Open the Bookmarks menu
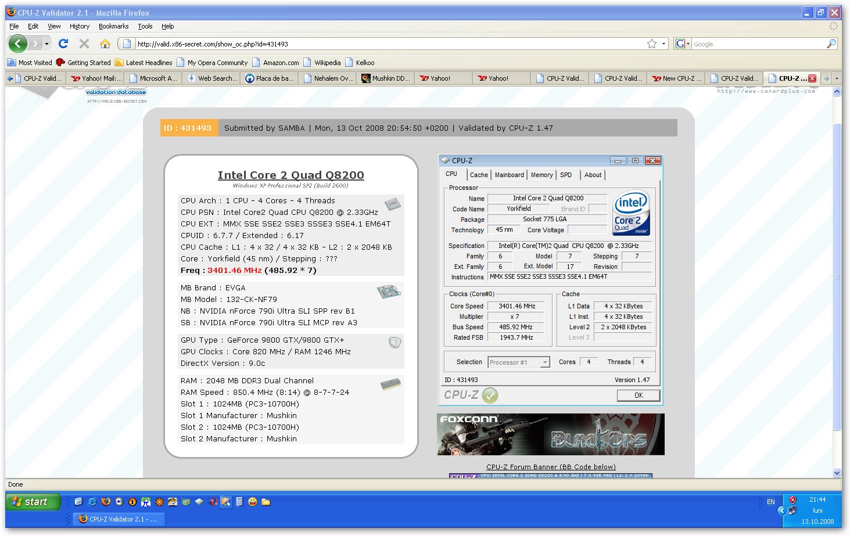Viewport: 850px width, 536px height. 113,26
